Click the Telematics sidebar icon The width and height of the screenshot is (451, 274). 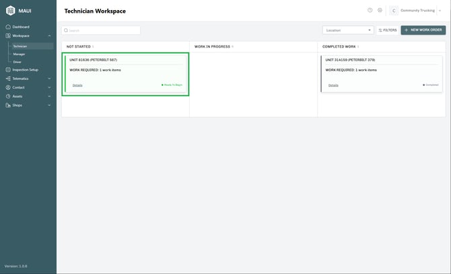[8, 79]
